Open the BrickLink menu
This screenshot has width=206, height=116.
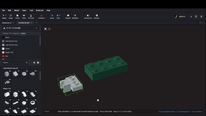[x=40, y=10]
